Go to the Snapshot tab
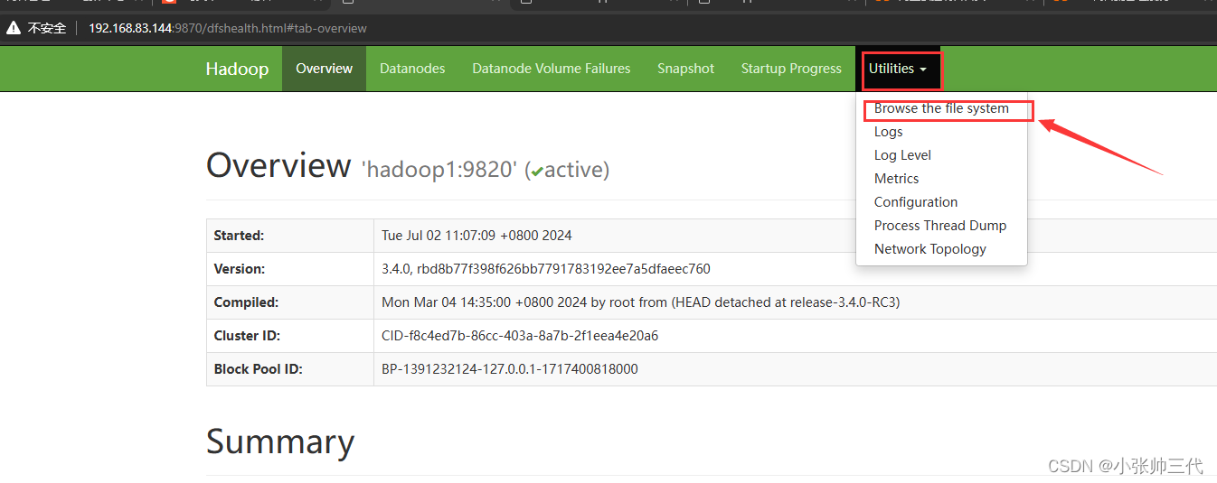This screenshot has height=483, width=1217. point(685,69)
